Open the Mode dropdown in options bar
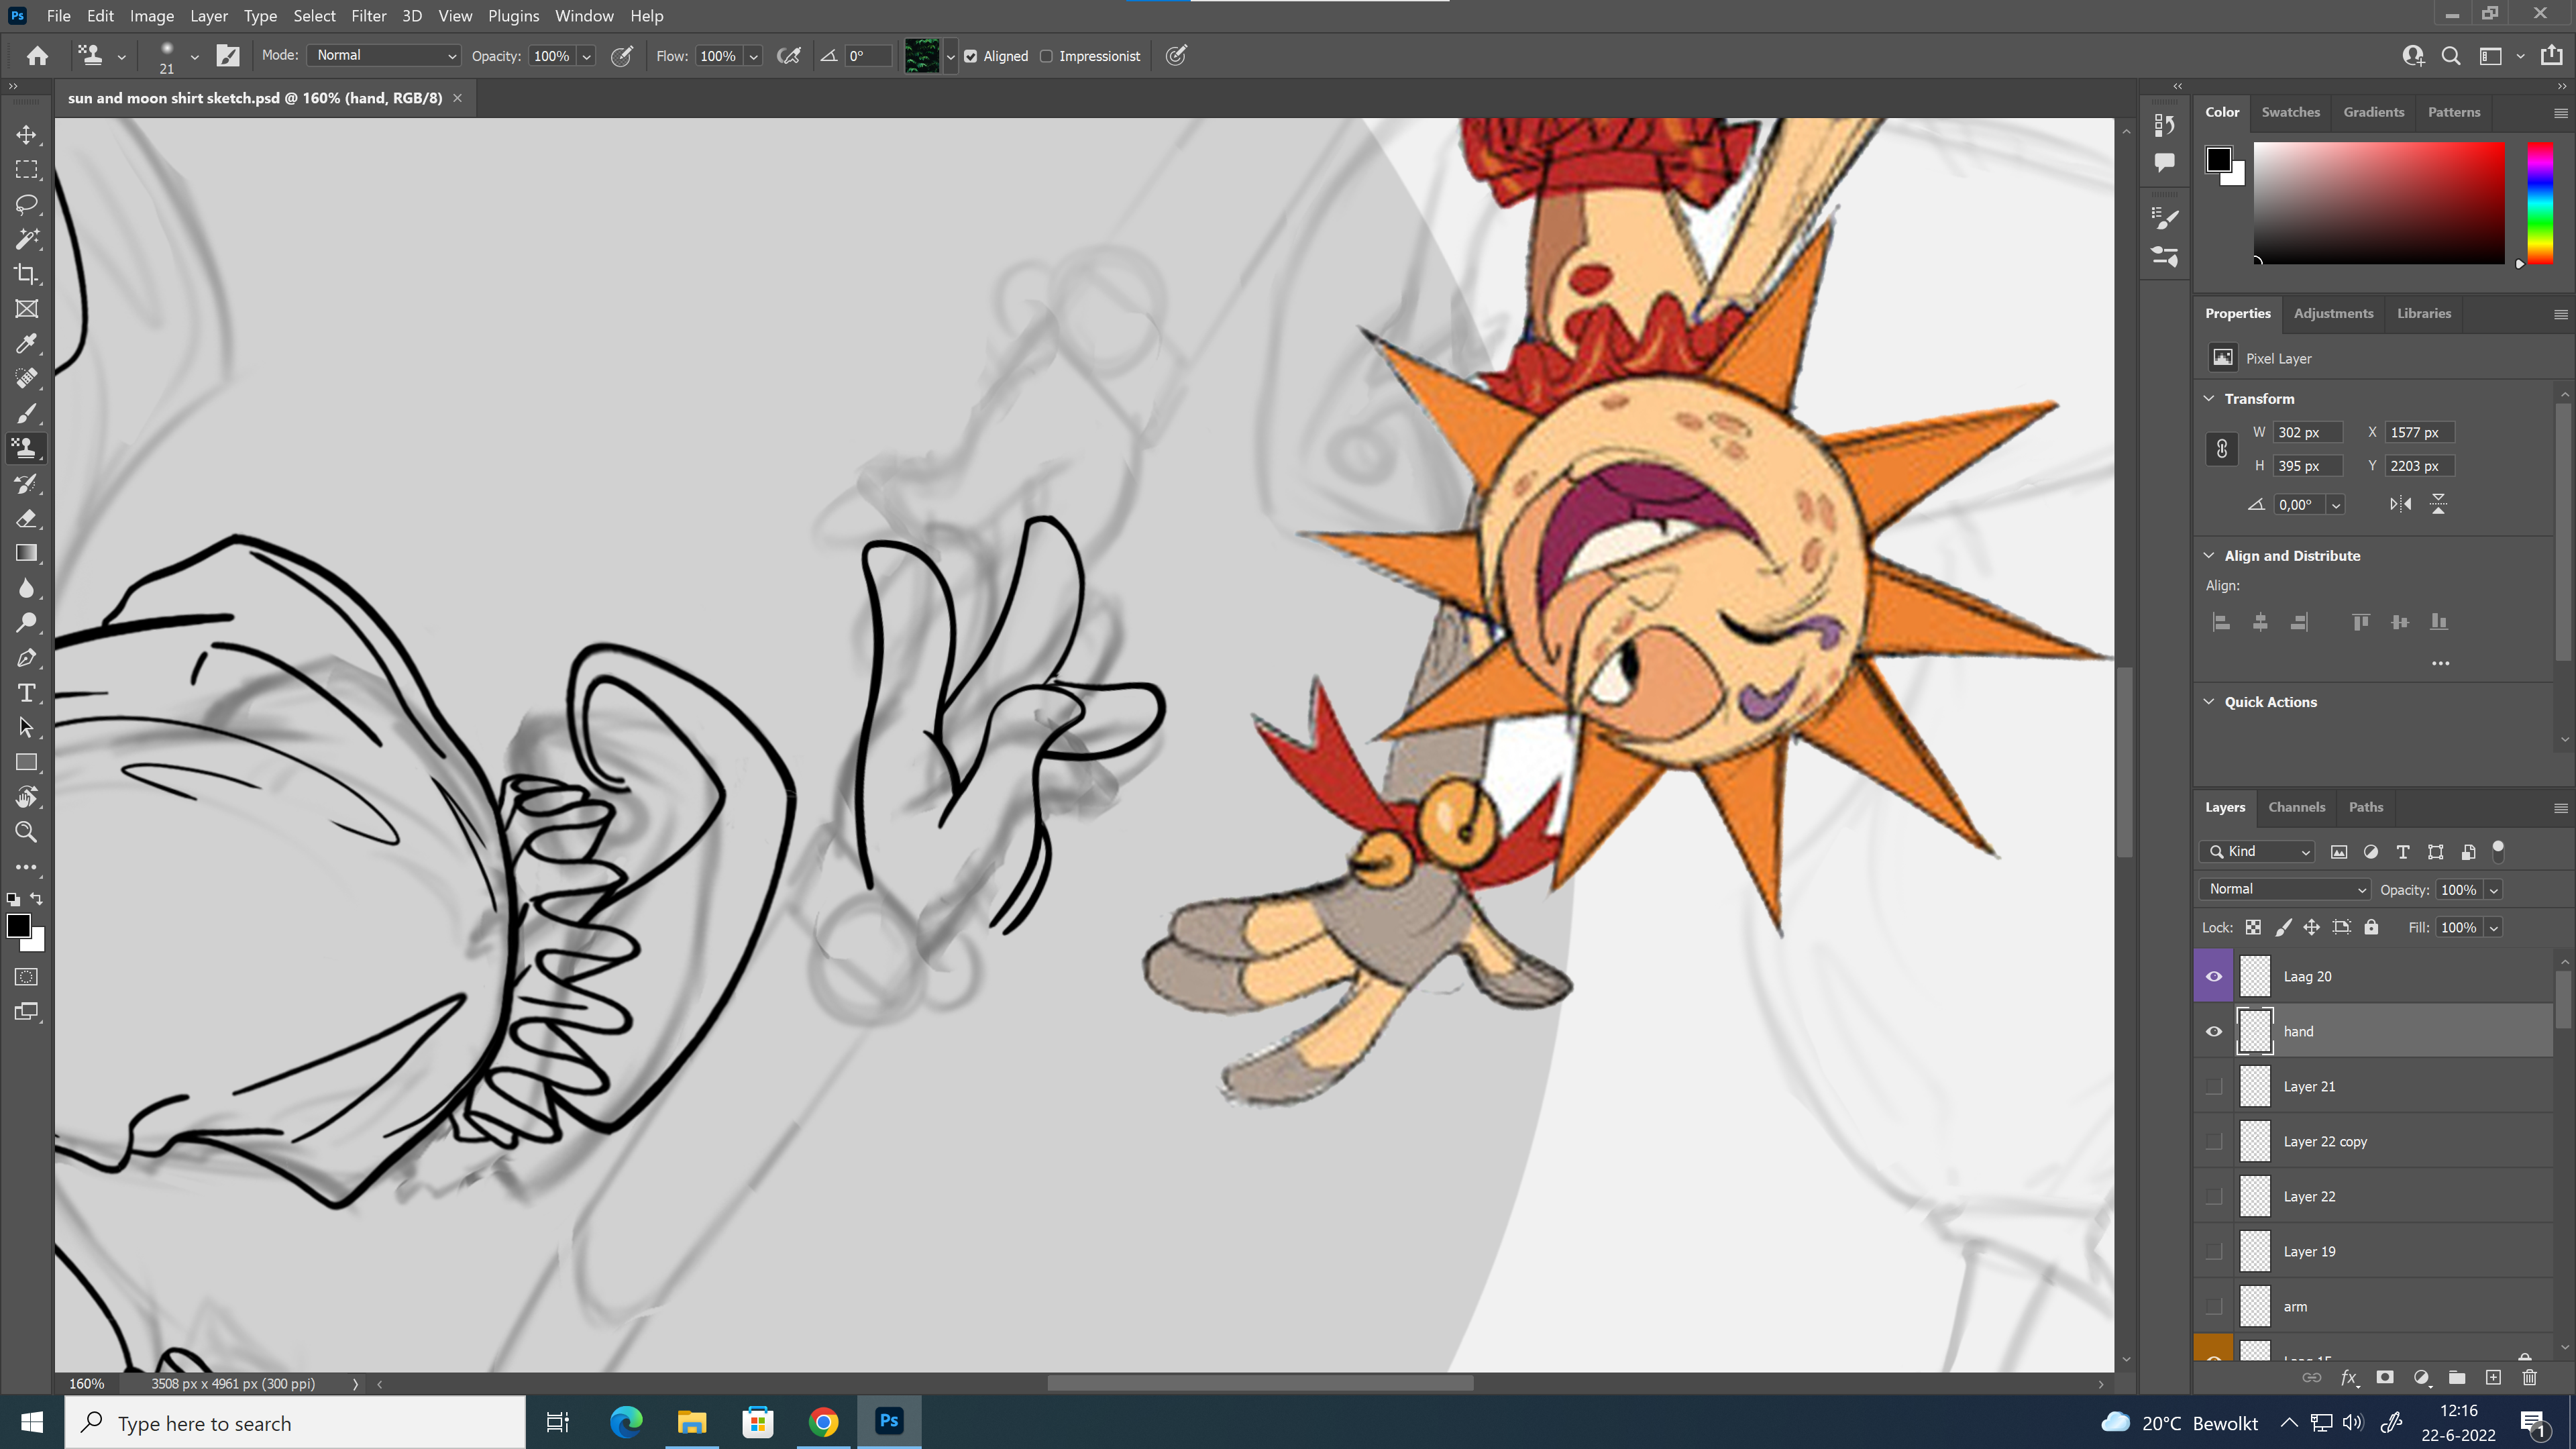 click(x=384, y=56)
